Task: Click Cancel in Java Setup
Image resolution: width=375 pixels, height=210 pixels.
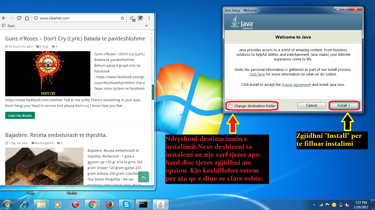Action: [x=312, y=105]
